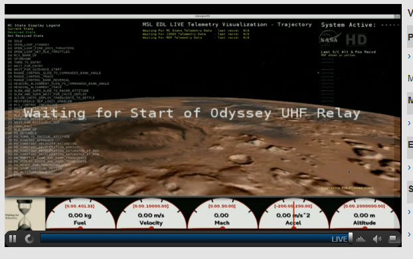The width and height of the screenshot is (413, 259).
Task: Click the Fuel gauge dial
Action: pos(80,214)
